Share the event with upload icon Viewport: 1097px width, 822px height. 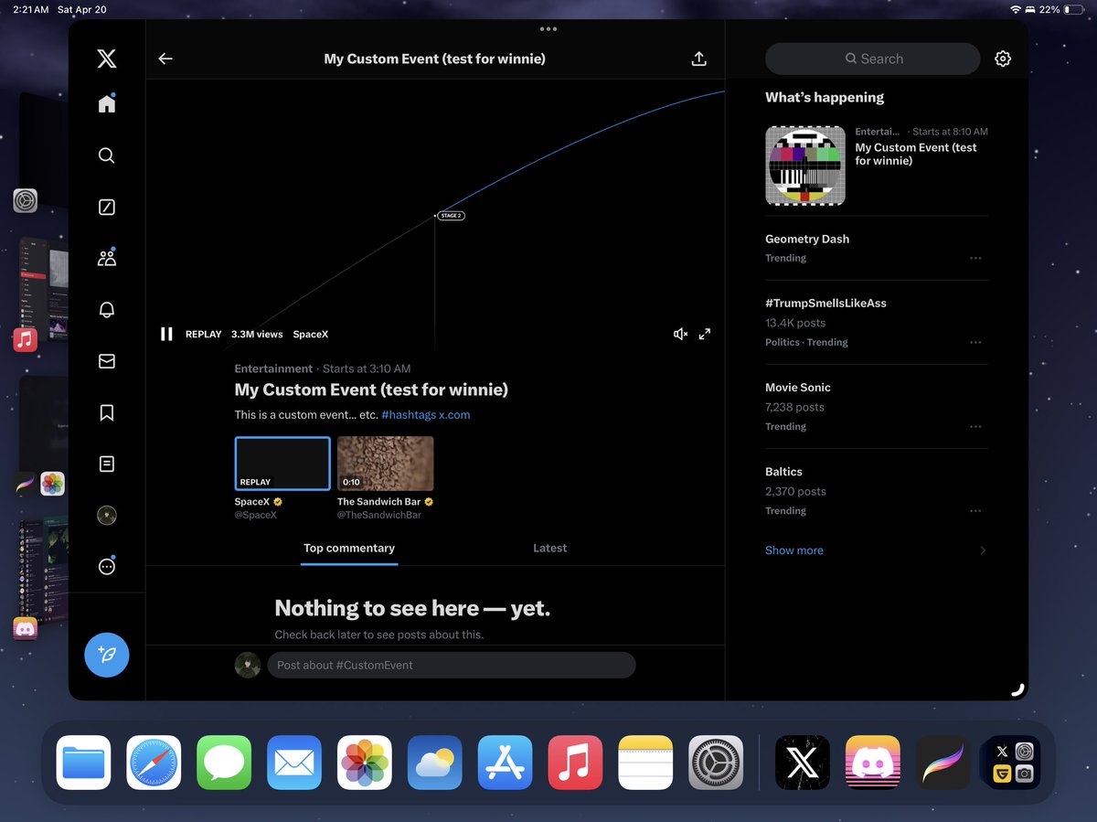coord(699,59)
